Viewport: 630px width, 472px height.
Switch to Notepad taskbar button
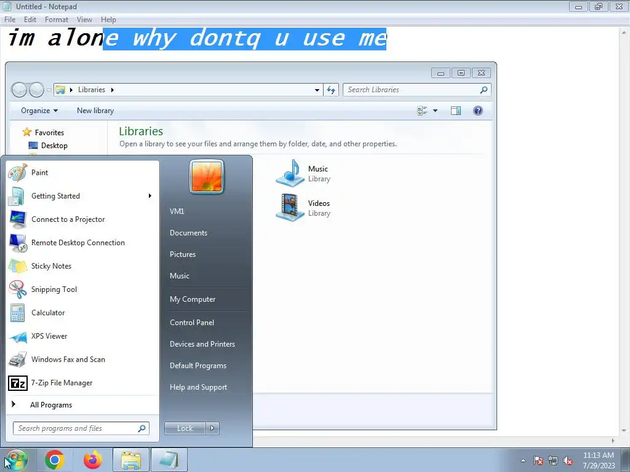click(169, 460)
